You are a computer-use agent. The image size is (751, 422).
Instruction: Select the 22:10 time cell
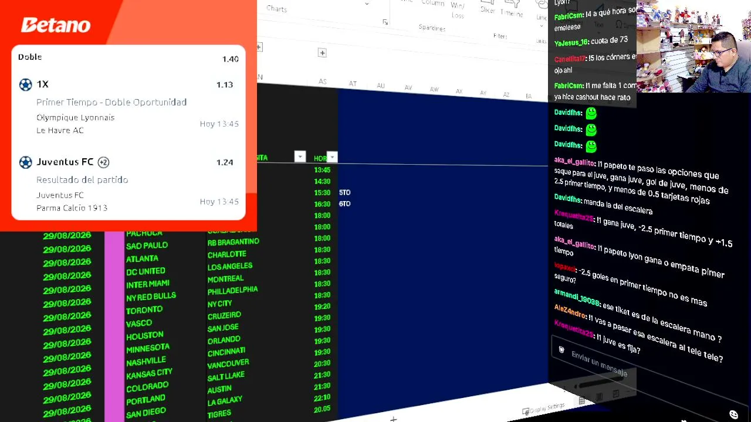(x=322, y=398)
